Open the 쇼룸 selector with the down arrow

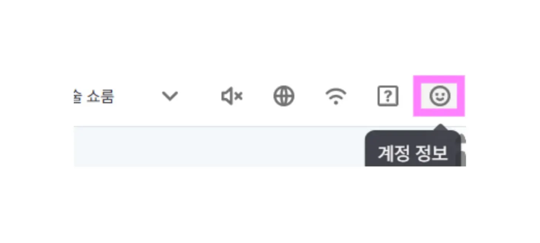pyautogui.click(x=170, y=97)
